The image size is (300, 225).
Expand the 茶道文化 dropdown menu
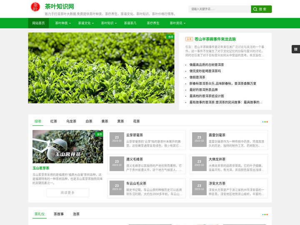pyautogui.click(x=86, y=23)
